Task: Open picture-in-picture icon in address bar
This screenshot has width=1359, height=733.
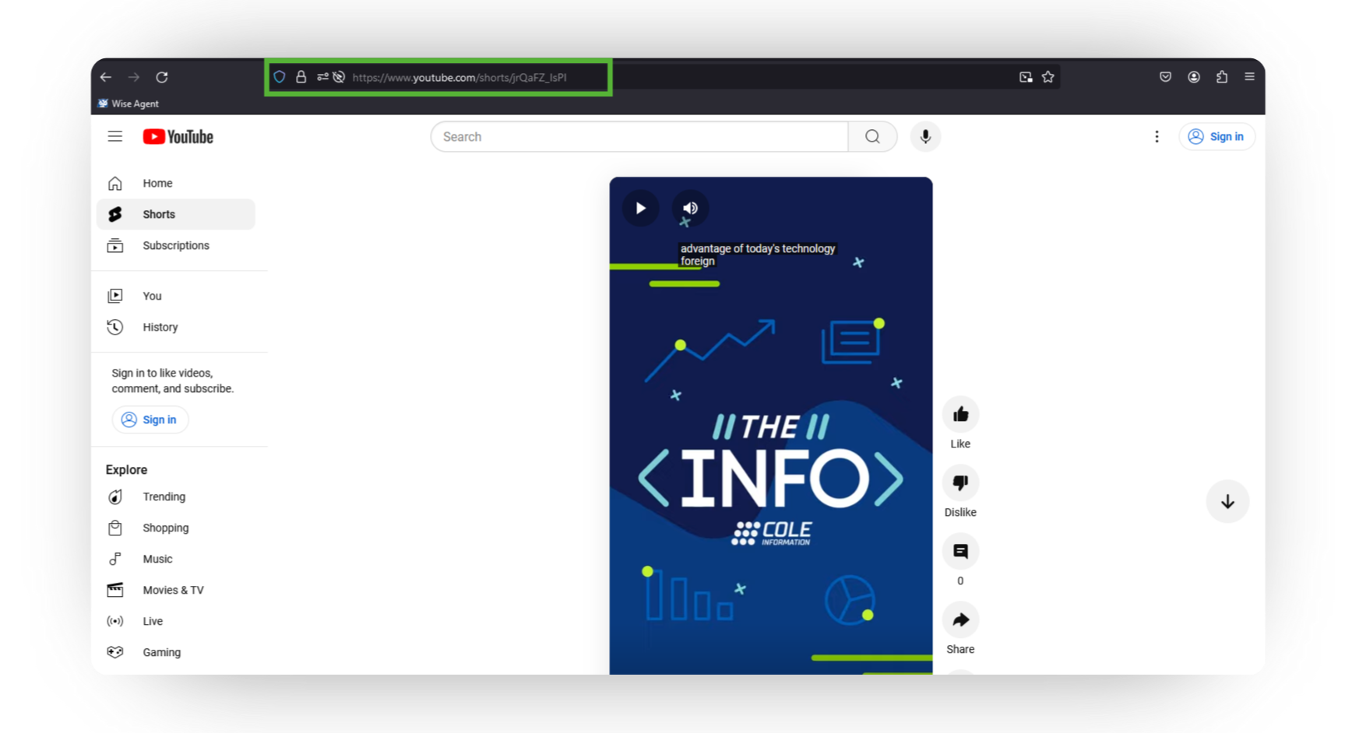Action: (1026, 77)
